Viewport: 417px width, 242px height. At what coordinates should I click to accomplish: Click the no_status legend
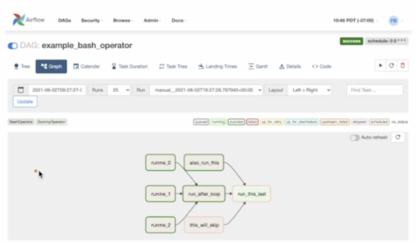coord(399,122)
